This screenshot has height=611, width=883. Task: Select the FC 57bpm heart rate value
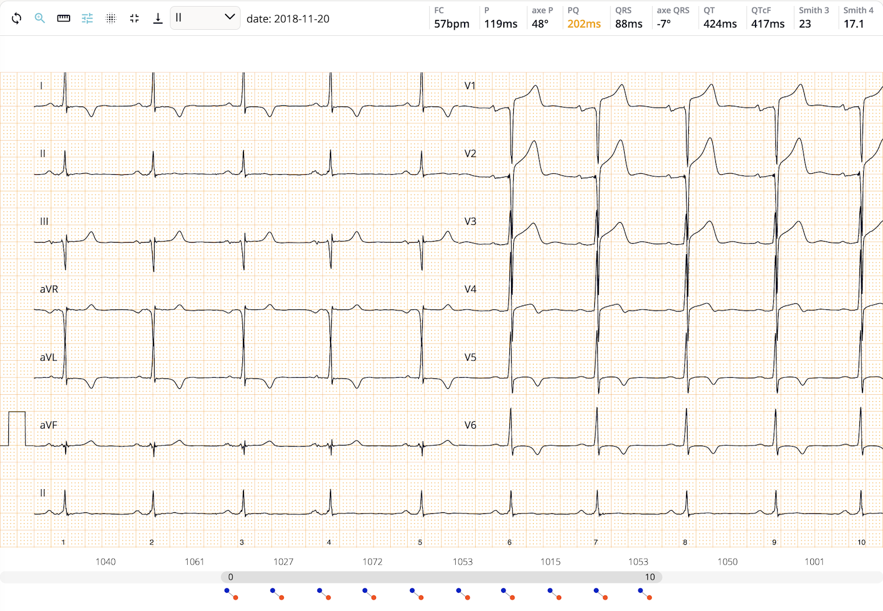(x=451, y=24)
